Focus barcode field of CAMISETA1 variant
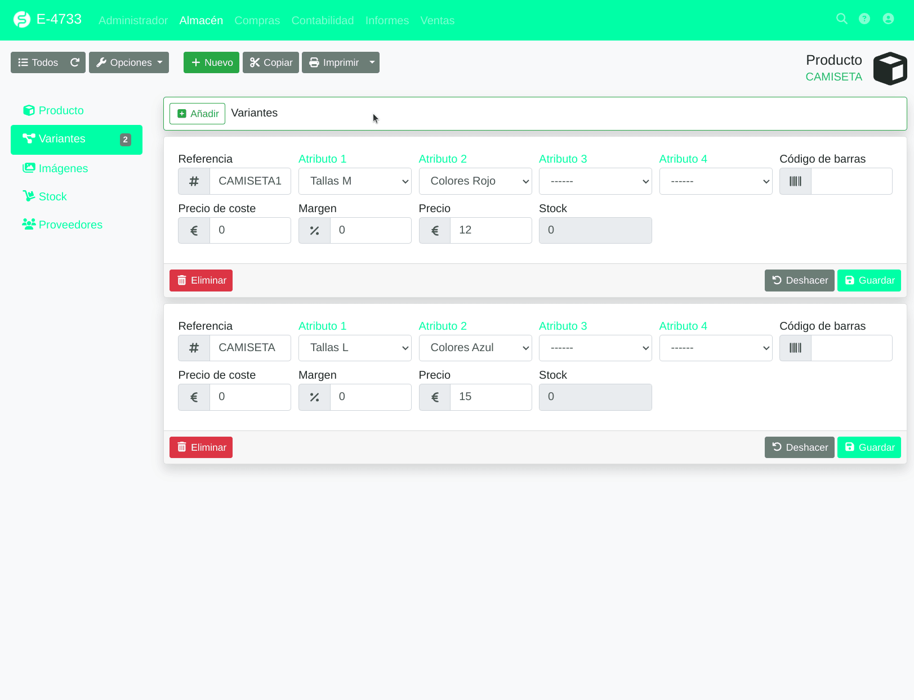914x700 pixels. pyautogui.click(x=851, y=181)
